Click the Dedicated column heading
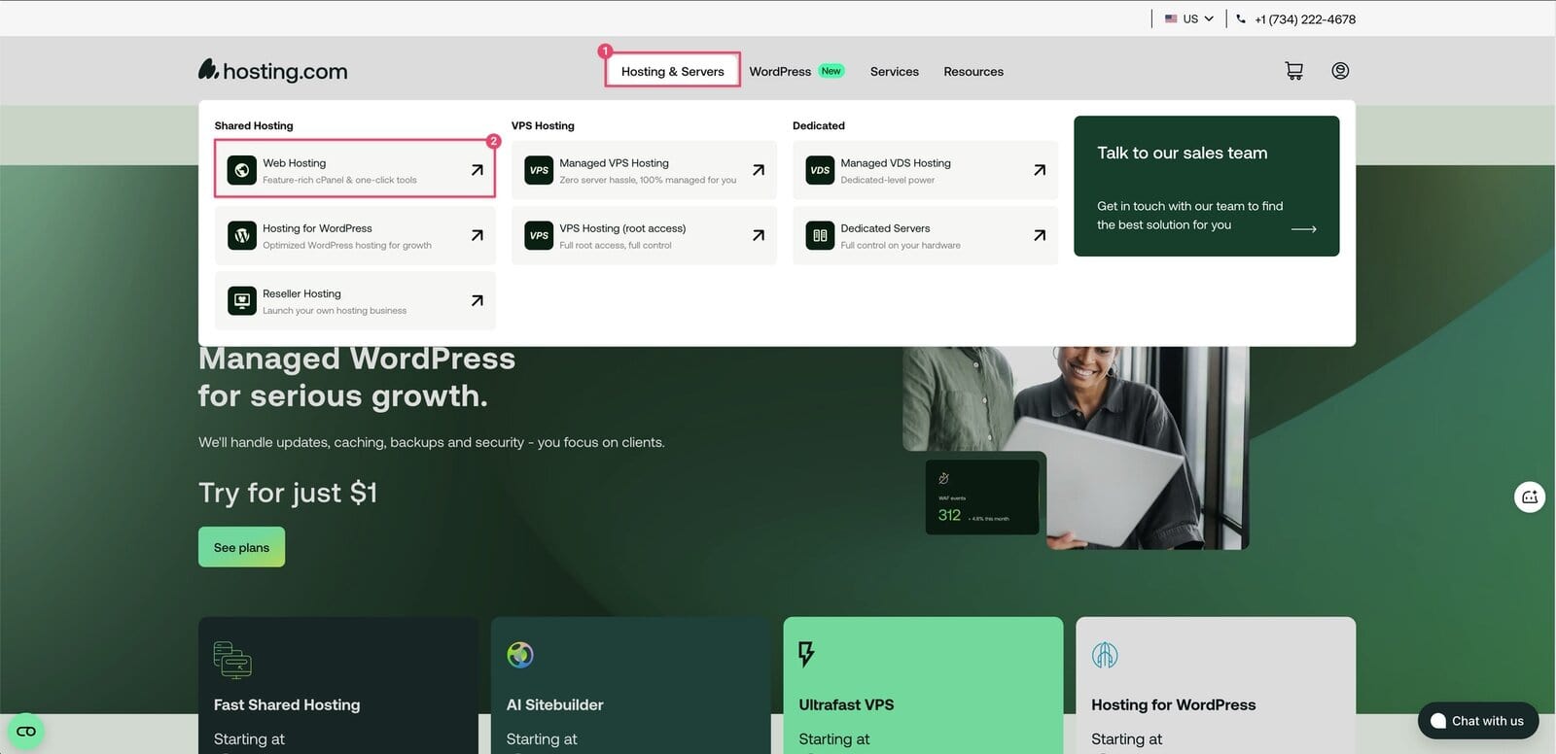Screen dimensions: 1556x754 tap(819, 125)
